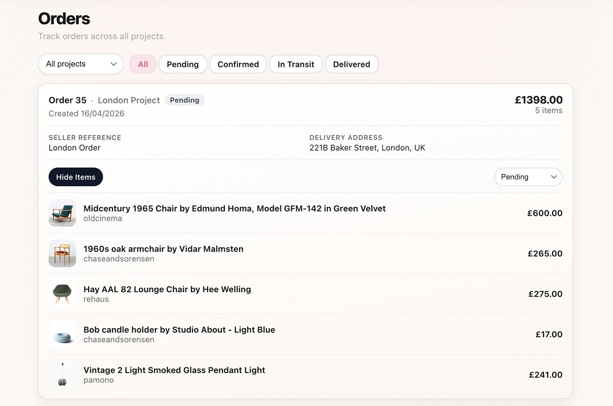Switch to In Transit filter
Image resolution: width=613 pixels, height=406 pixels.
pyautogui.click(x=296, y=64)
